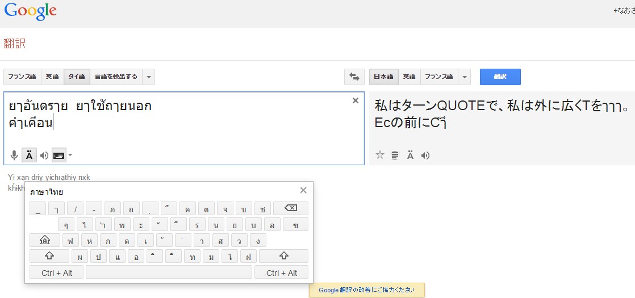Click the romanized text Yʹā xạn trāy line

(49, 177)
